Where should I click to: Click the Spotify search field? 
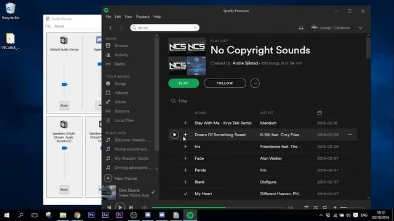pyautogui.click(x=164, y=28)
